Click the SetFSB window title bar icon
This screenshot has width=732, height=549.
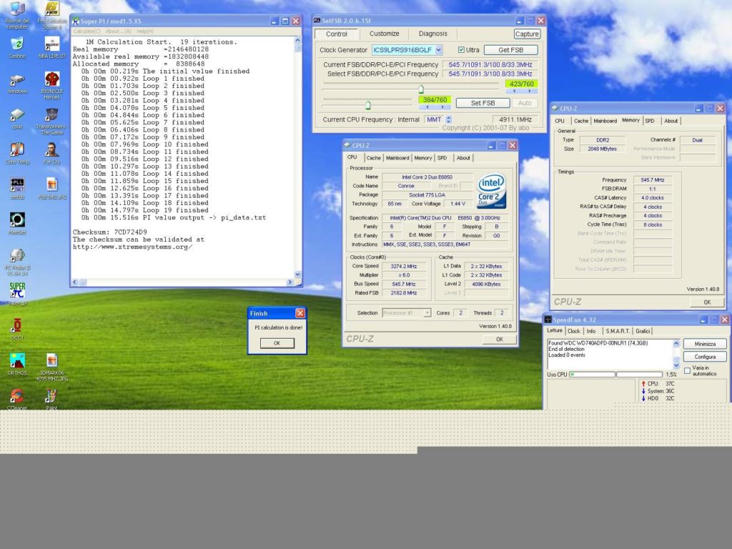pos(317,21)
